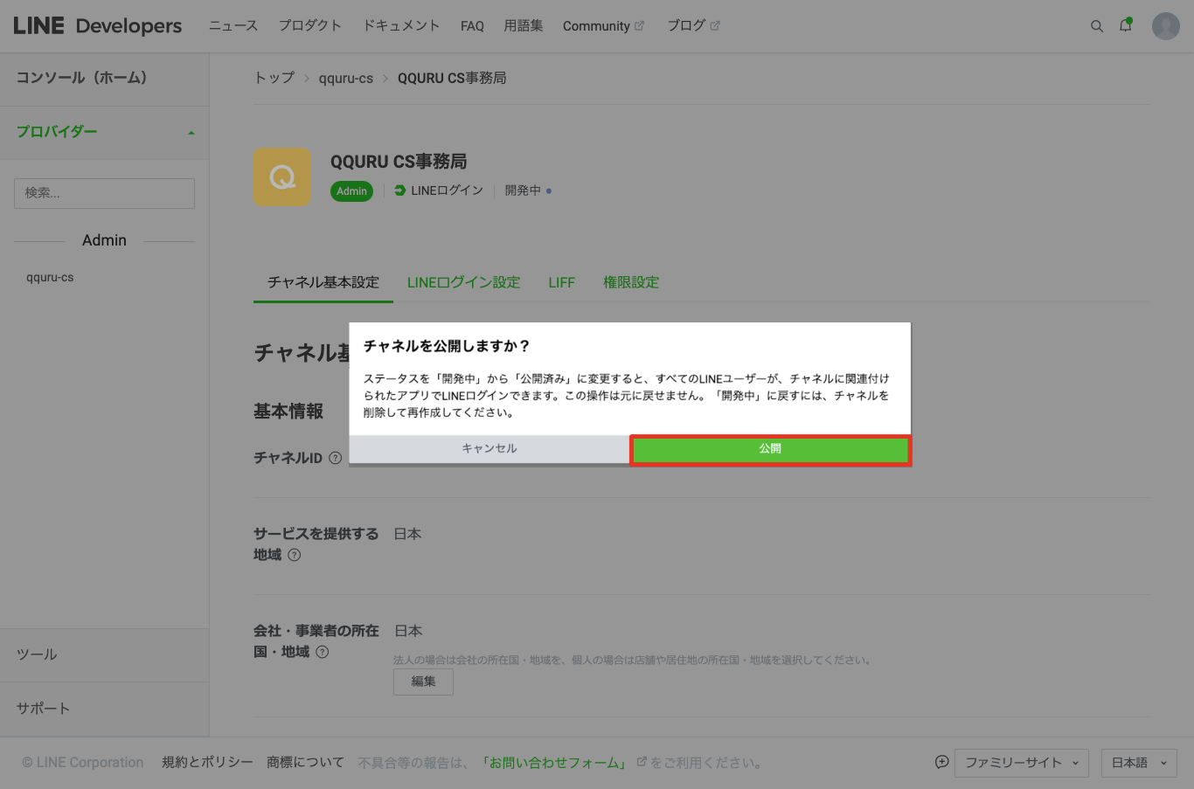The image size is (1194, 789).
Task: Open the user profile avatar
Action: pos(1165,26)
